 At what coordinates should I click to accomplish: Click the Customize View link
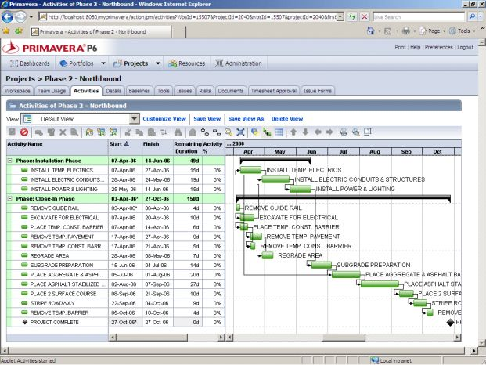[164, 119]
